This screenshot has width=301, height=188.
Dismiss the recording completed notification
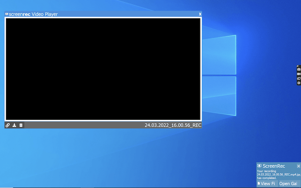pyautogui.click(x=299, y=166)
